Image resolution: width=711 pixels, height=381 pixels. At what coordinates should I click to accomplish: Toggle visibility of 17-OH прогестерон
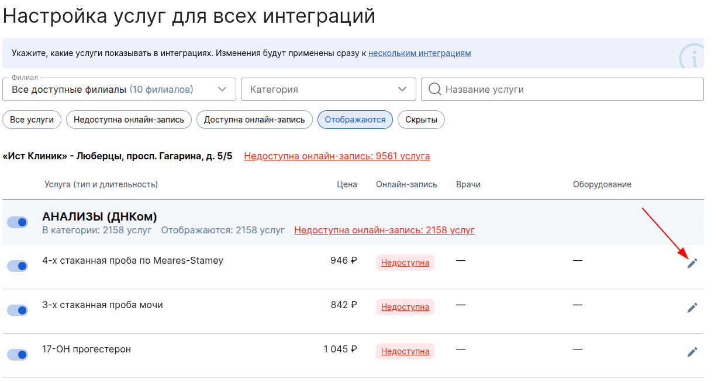point(18,355)
